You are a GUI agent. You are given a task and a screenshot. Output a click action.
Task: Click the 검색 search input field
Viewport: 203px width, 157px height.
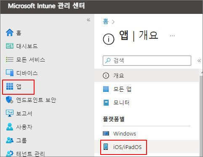click(x=147, y=61)
